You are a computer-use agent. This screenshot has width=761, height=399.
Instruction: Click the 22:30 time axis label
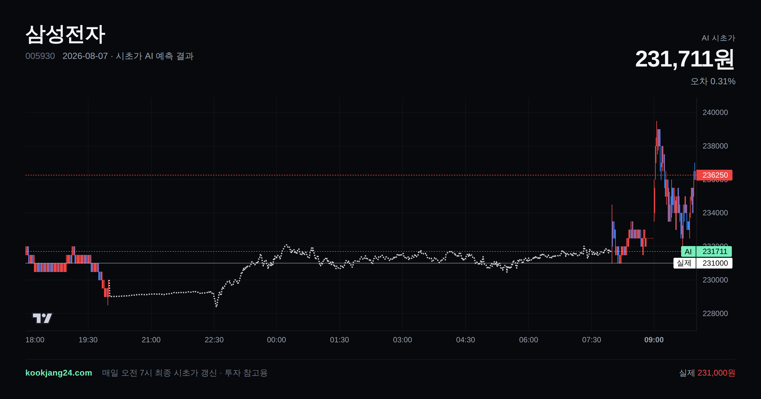[214, 340]
